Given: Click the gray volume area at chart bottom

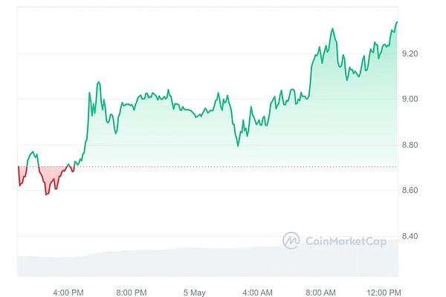Looking at the screenshot, I should [x=208, y=264].
